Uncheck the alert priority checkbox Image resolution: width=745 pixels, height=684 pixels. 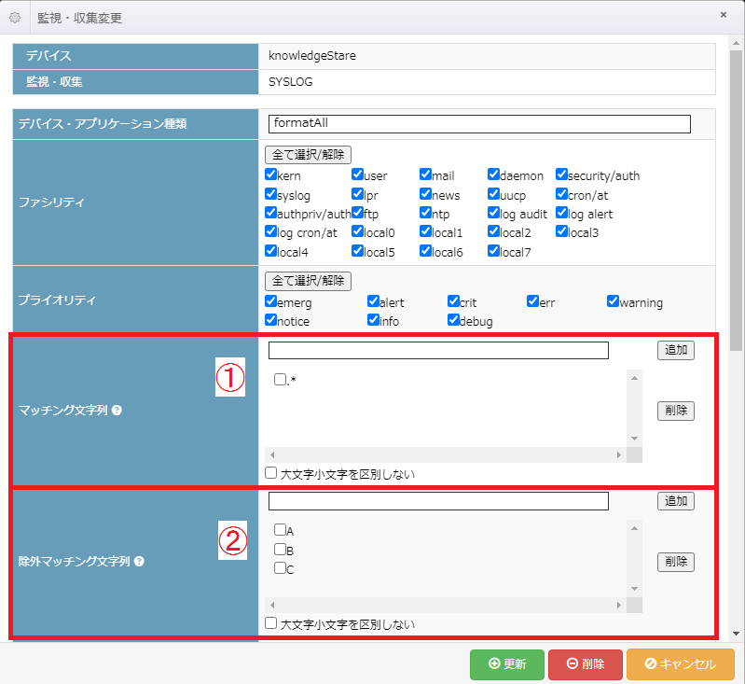[374, 300]
